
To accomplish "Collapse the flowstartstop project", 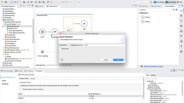I will click(2, 20).
